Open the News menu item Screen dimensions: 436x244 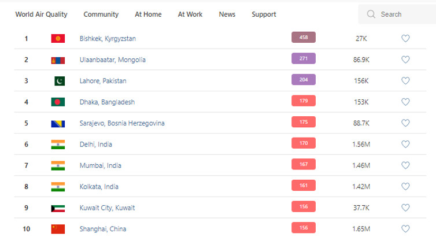(x=227, y=14)
